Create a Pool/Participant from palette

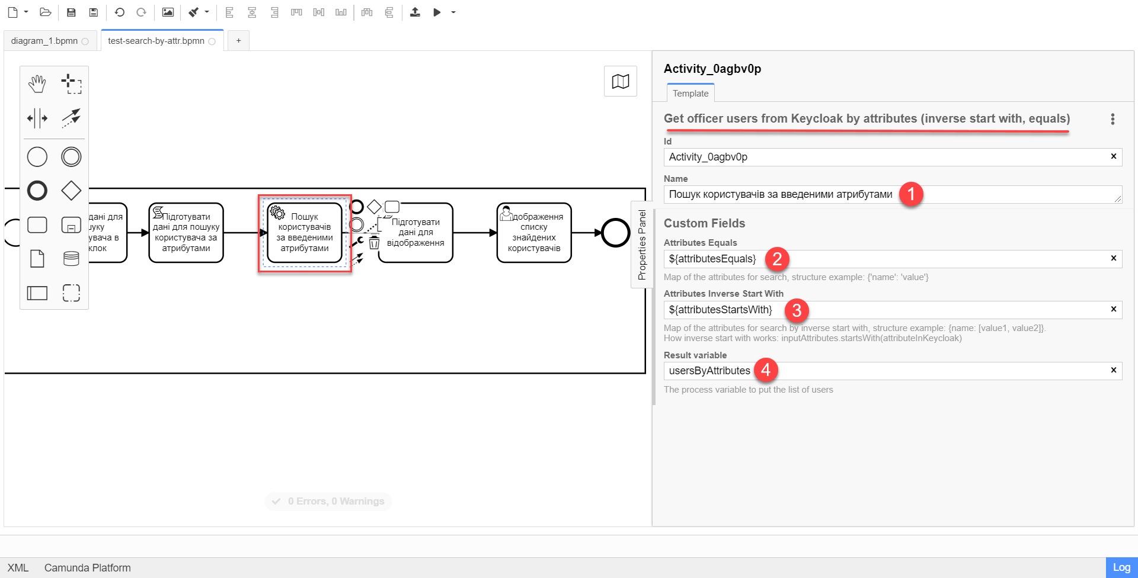click(x=37, y=293)
